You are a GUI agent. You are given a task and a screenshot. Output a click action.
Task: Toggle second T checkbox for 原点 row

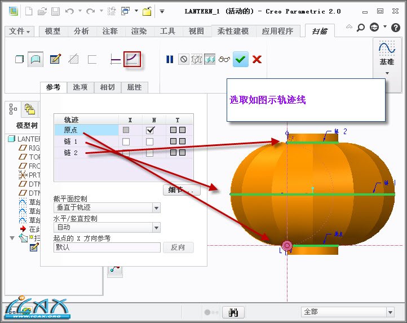click(x=182, y=130)
